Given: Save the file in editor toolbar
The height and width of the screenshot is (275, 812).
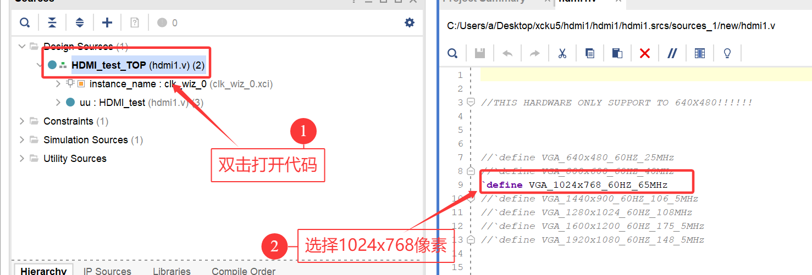Looking at the screenshot, I should 480,53.
